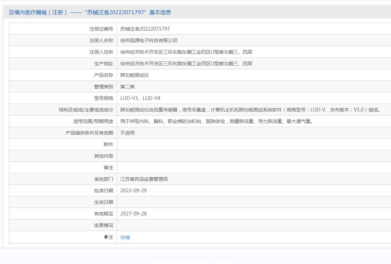Click the document icon beside the header title

11,13
